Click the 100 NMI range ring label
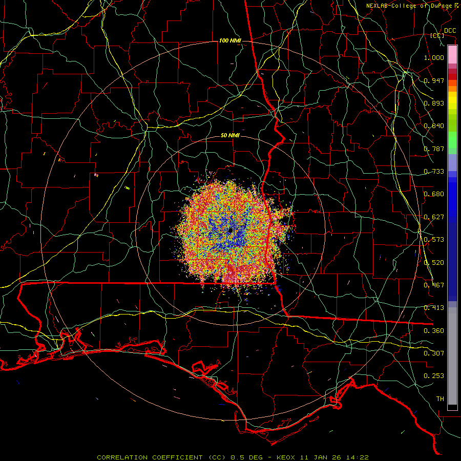This screenshot has height=461, width=461. (x=230, y=40)
